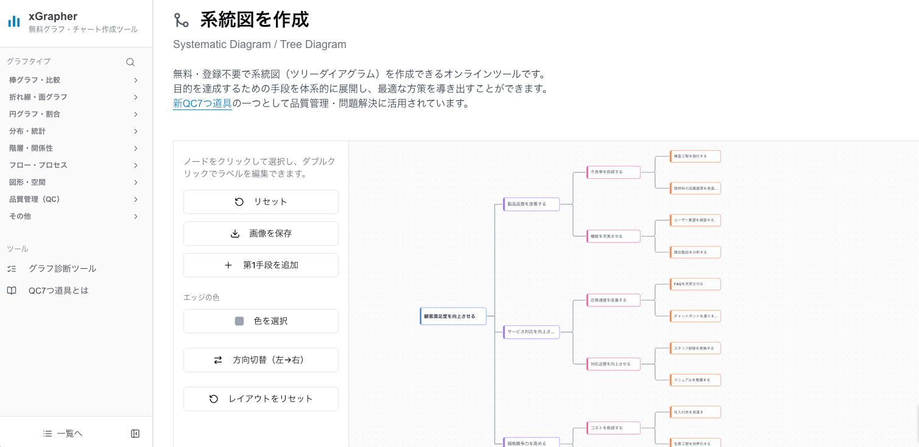Collapse the sidebar with the panel icon

click(x=135, y=434)
